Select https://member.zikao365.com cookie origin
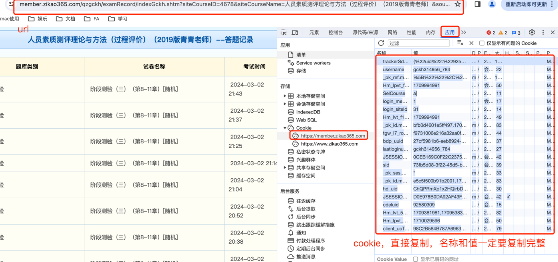This screenshot has width=558, height=262. [x=333, y=136]
